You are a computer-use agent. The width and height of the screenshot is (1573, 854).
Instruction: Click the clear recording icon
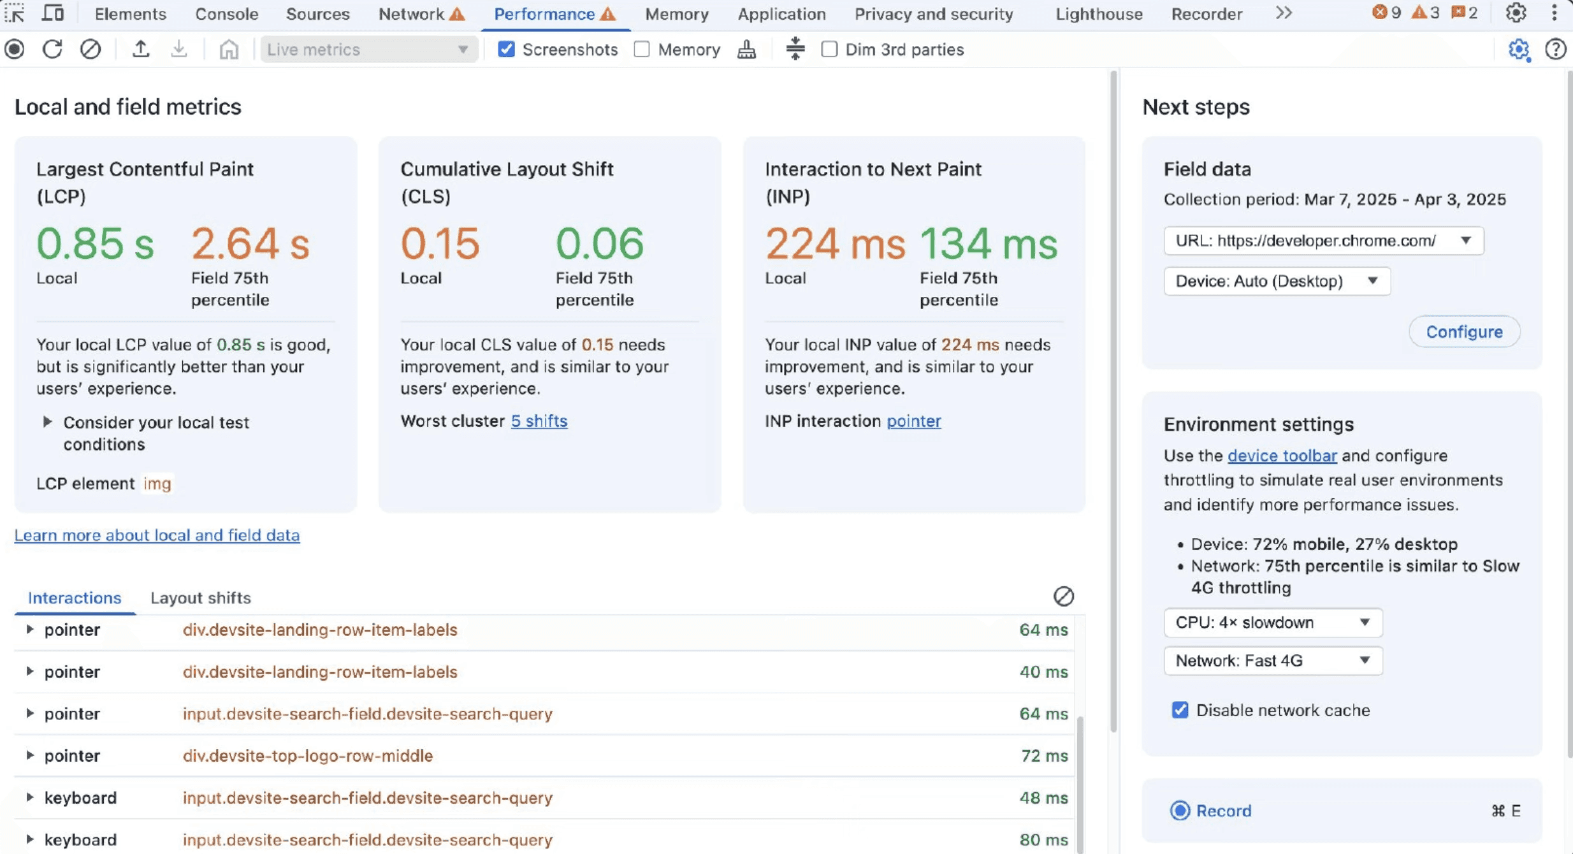(90, 49)
